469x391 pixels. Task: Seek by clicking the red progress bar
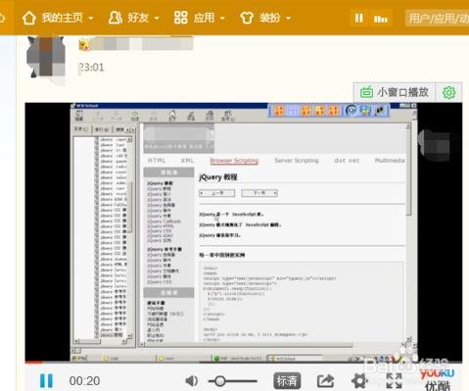(x=33, y=362)
